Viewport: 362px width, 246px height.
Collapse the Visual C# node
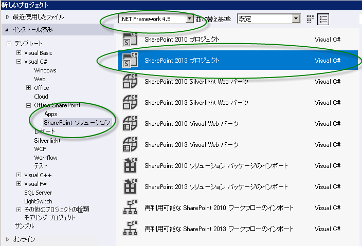[x=19, y=61]
